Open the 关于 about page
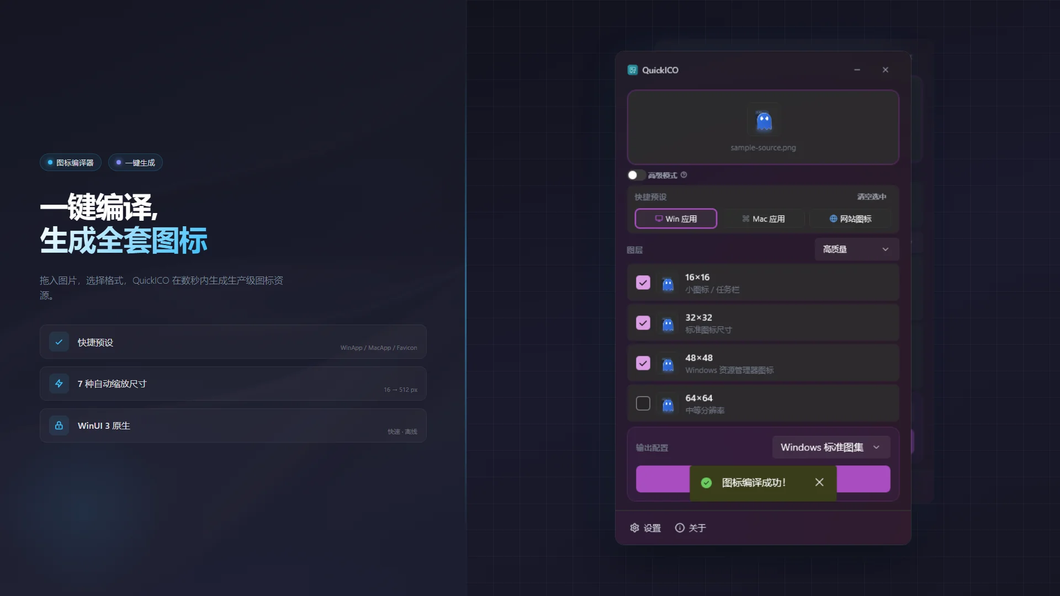The width and height of the screenshot is (1060, 596). 691,528
